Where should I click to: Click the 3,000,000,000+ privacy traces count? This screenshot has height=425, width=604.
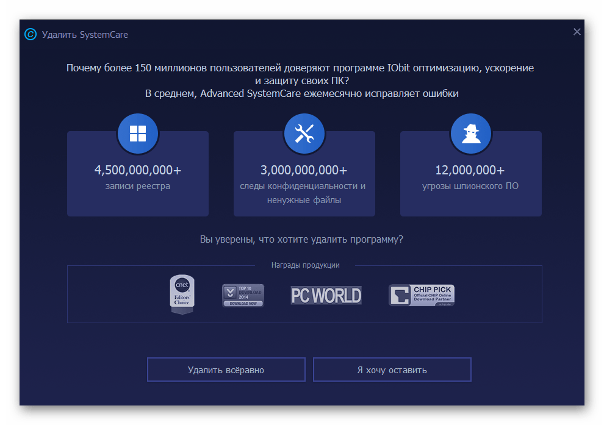pyautogui.click(x=304, y=170)
